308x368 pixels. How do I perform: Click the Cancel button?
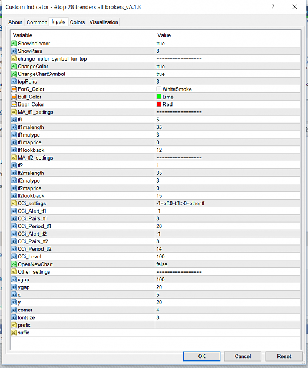coord(243,356)
